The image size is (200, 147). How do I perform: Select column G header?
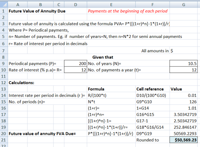(184, 5)
